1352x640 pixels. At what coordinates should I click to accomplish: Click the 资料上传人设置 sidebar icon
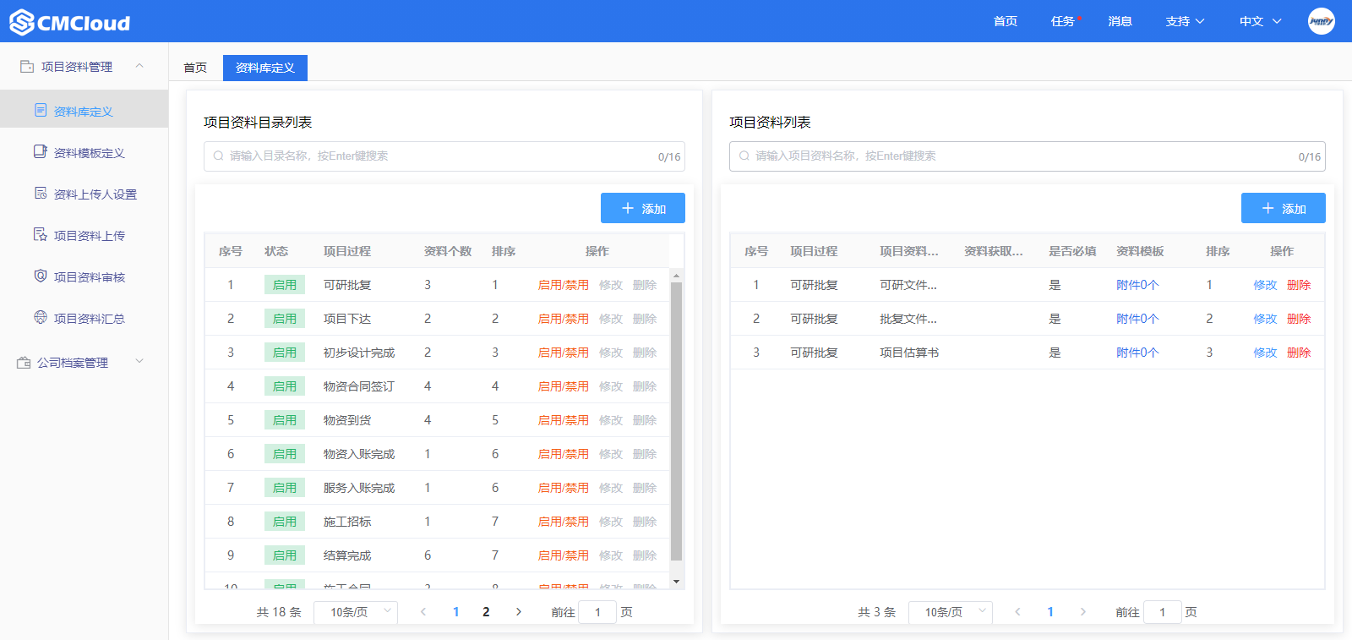point(41,193)
